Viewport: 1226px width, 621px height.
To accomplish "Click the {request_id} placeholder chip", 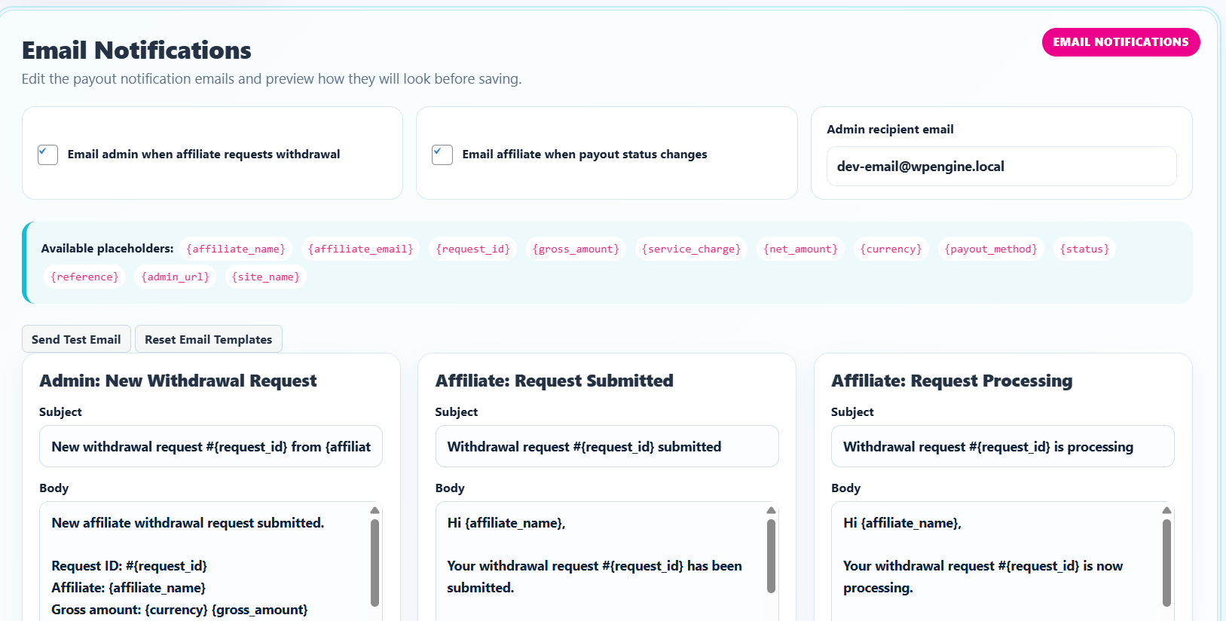I will point(473,249).
